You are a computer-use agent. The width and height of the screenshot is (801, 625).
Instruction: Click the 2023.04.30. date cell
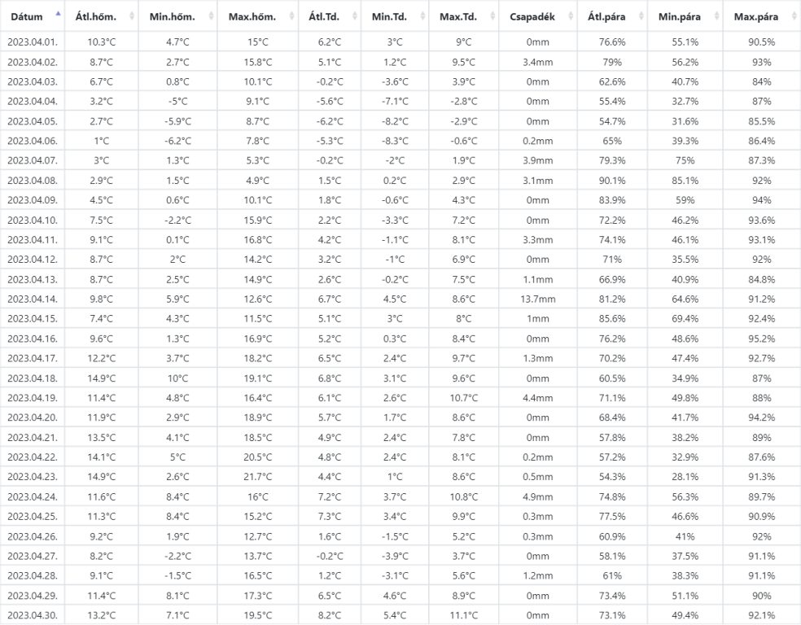pos(33,615)
